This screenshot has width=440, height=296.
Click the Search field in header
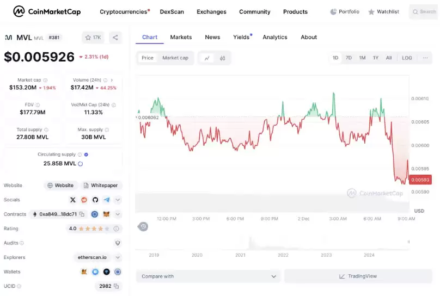coord(424,11)
